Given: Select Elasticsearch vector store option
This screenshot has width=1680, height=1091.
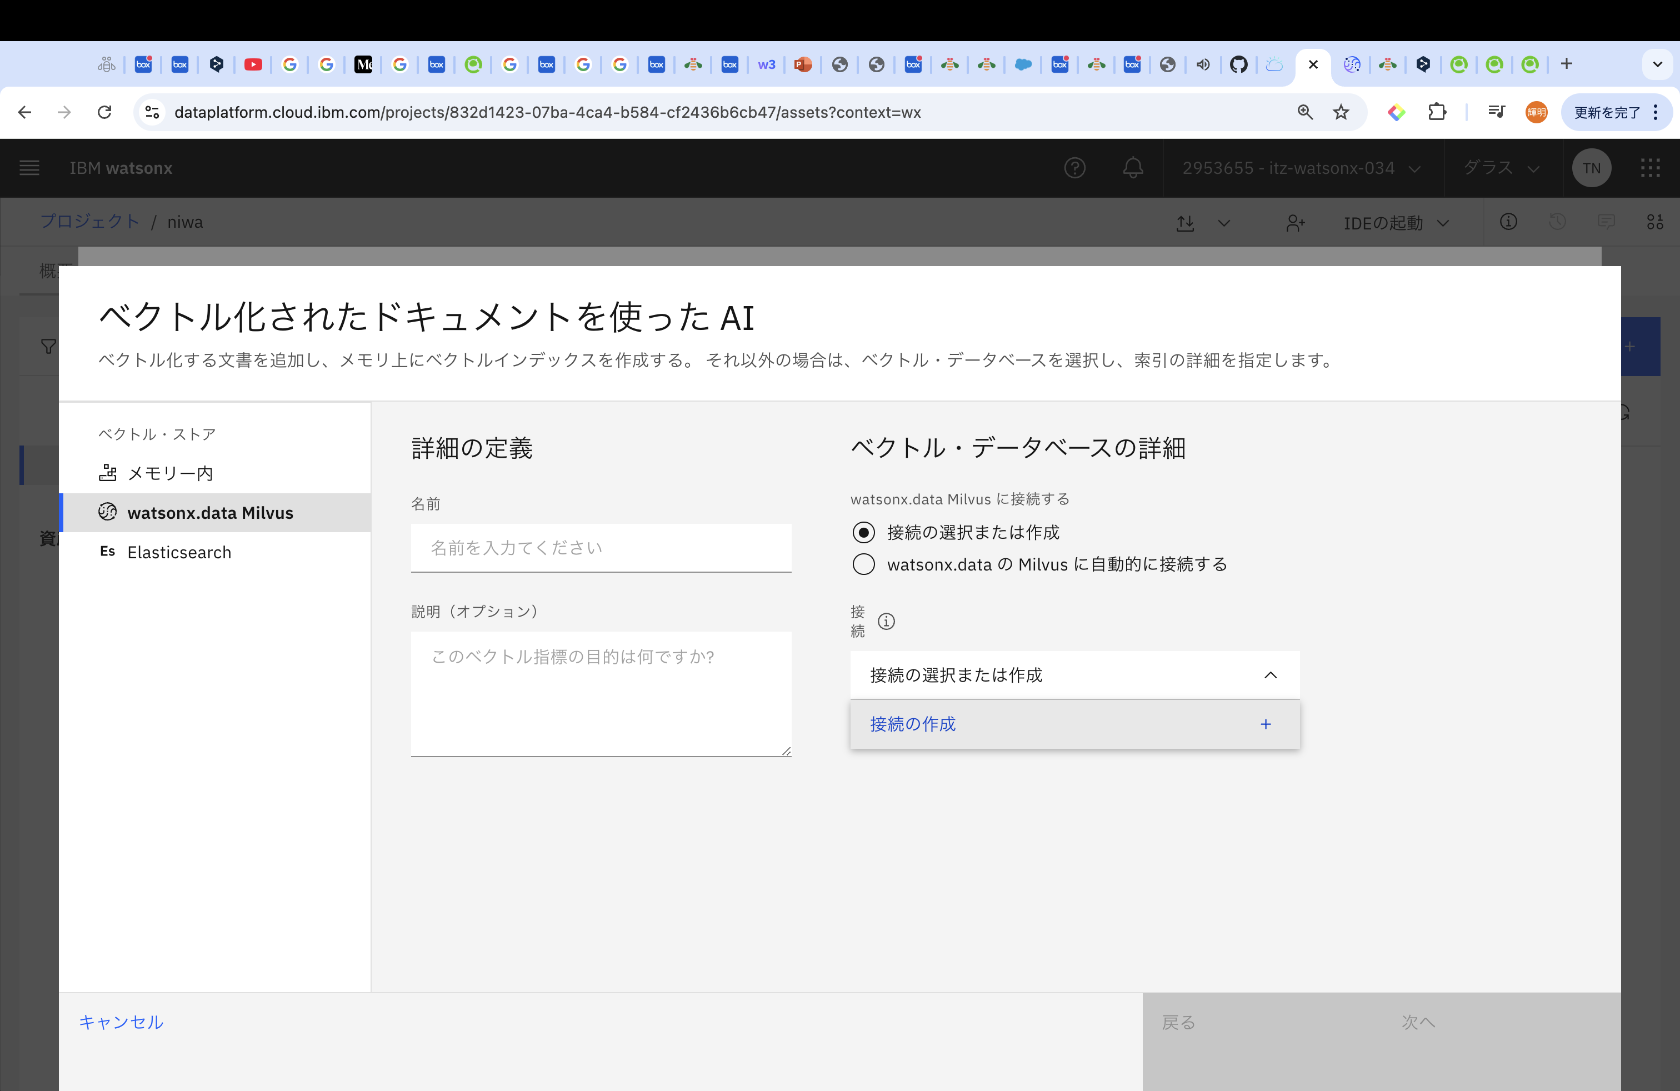Looking at the screenshot, I should tap(179, 553).
